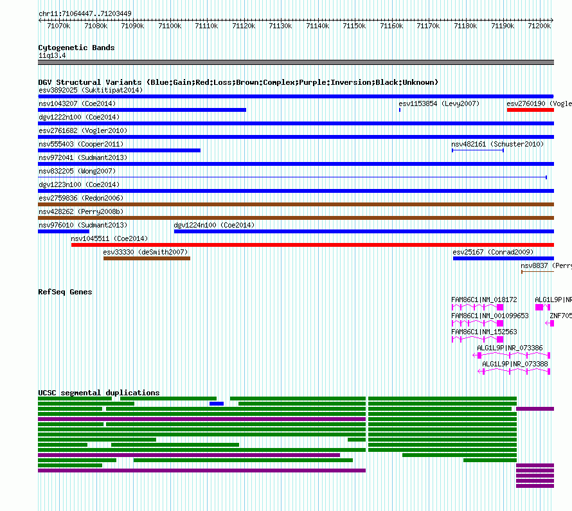Click the brown complex bar under nsv428262

tap(296, 218)
